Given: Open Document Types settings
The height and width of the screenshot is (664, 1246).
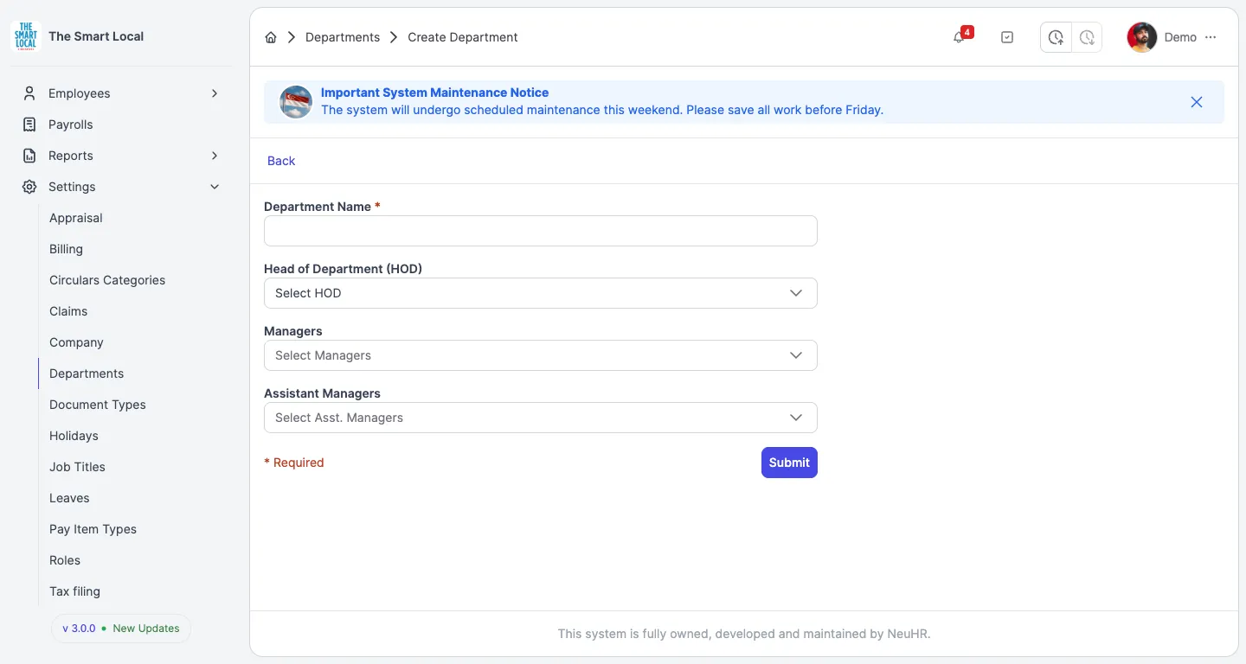Looking at the screenshot, I should pyautogui.click(x=98, y=405).
